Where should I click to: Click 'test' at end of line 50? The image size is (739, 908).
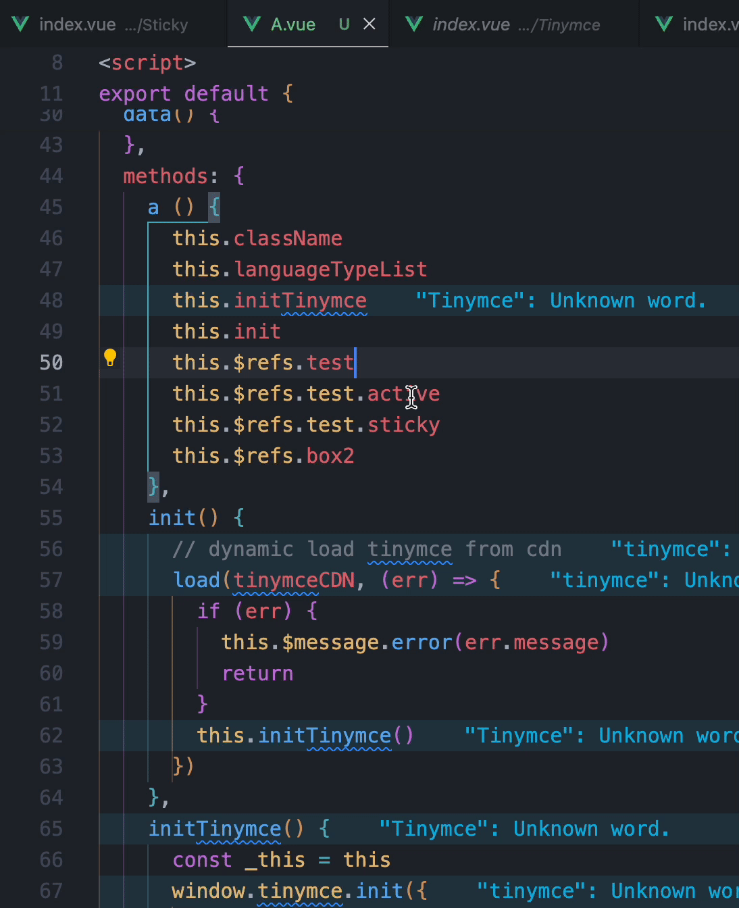click(x=330, y=363)
